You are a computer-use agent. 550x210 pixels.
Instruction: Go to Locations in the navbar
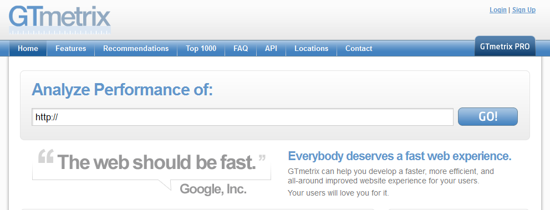pos(311,48)
